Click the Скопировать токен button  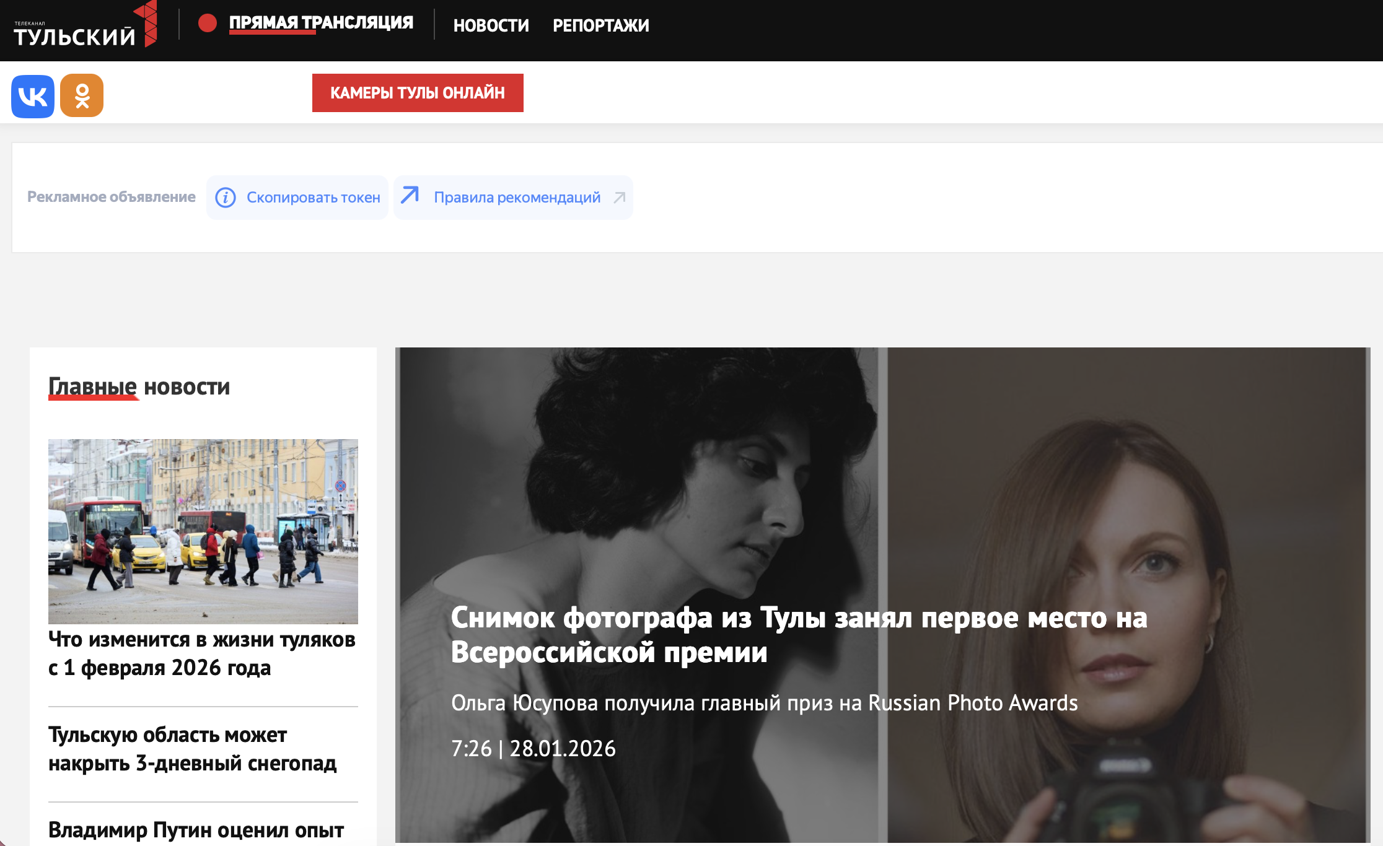click(313, 198)
